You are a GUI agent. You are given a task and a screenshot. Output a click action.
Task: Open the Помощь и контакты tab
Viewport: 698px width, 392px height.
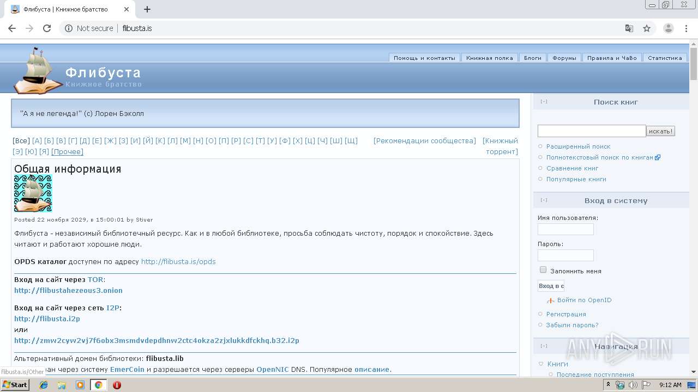(424, 58)
